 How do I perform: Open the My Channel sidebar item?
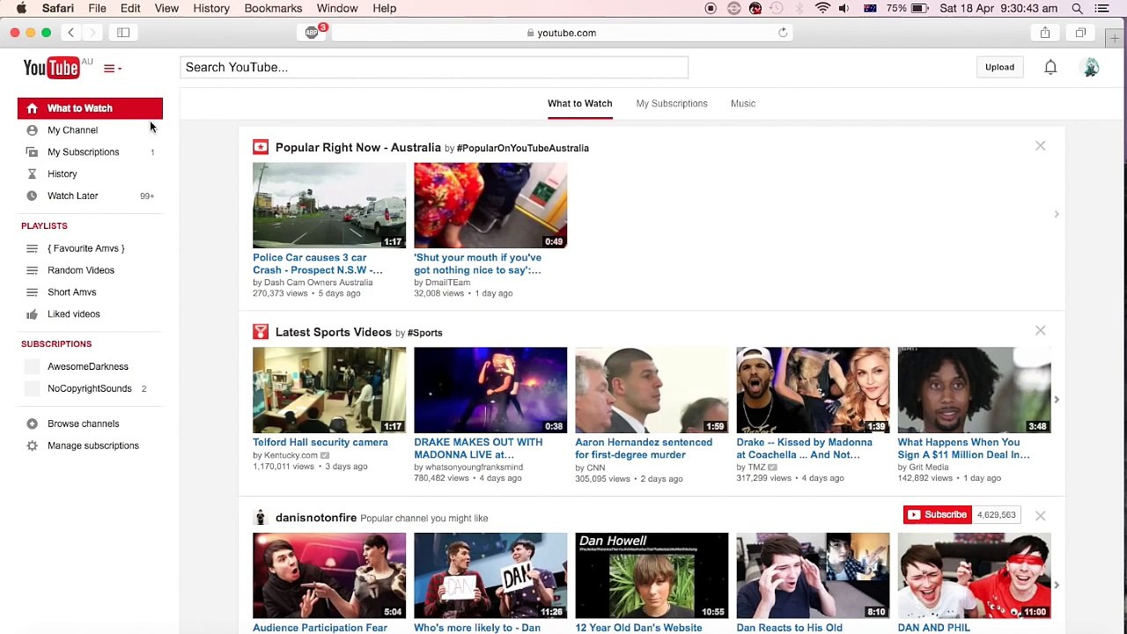click(x=90, y=130)
